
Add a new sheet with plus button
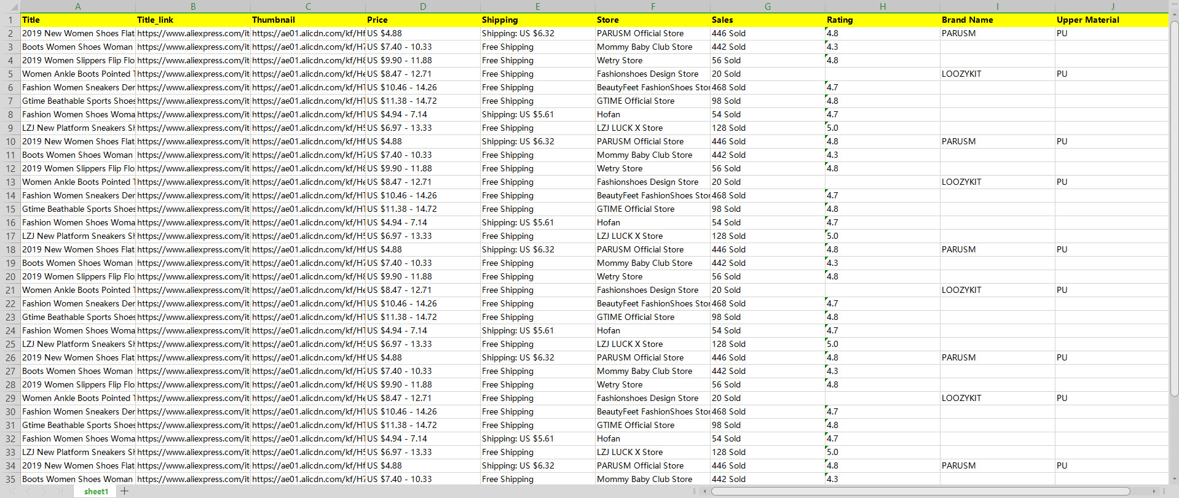coord(124,491)
